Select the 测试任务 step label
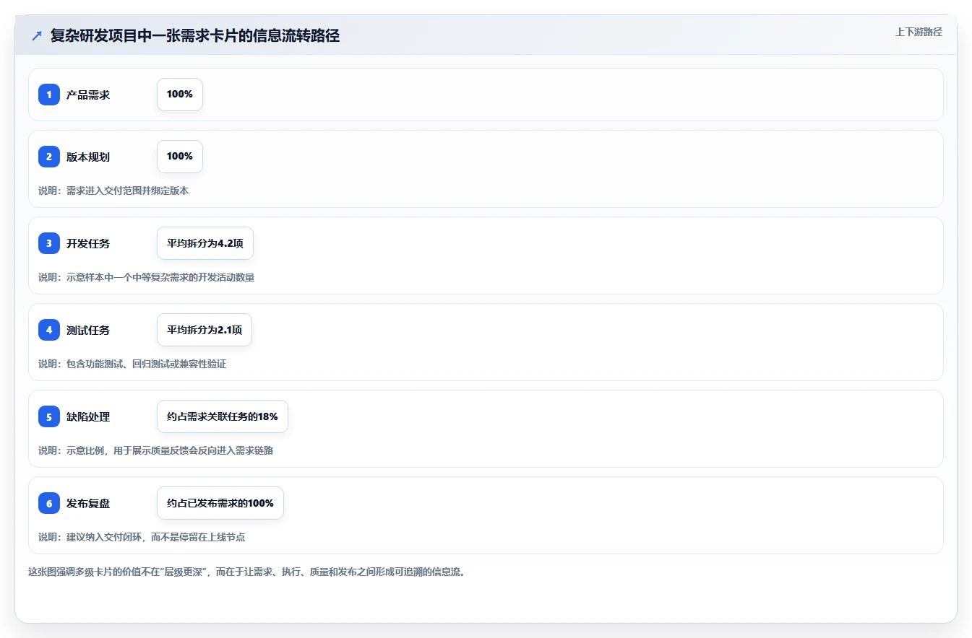This screenshot has width=972, height=638. pos(88,330)
